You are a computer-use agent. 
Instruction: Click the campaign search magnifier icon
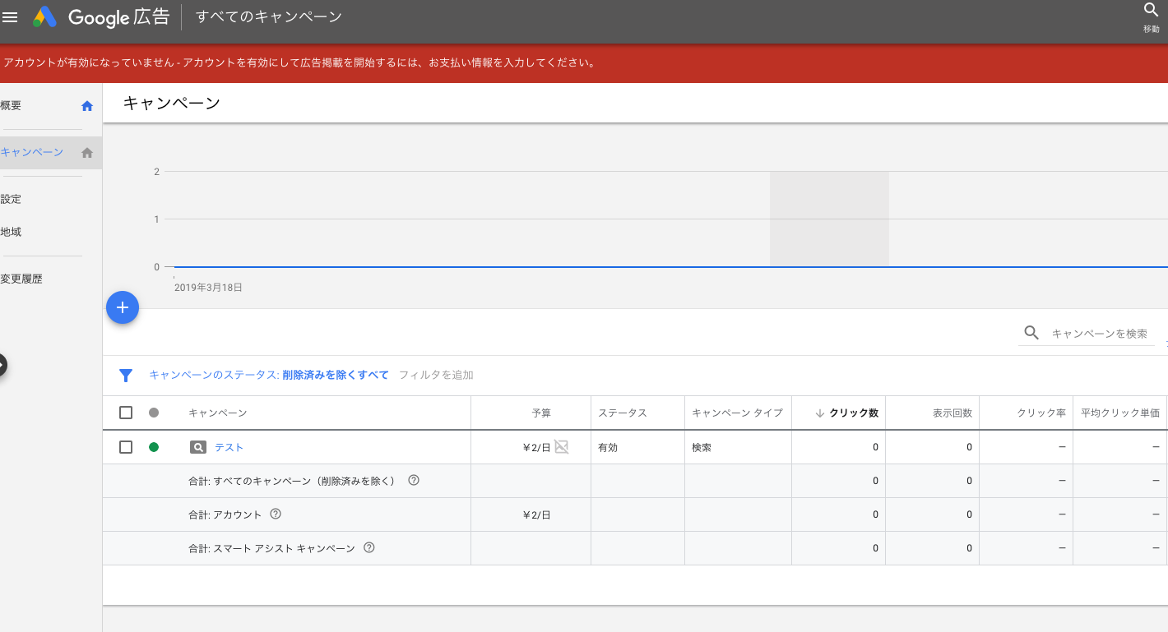click(x=1031, y=333)
